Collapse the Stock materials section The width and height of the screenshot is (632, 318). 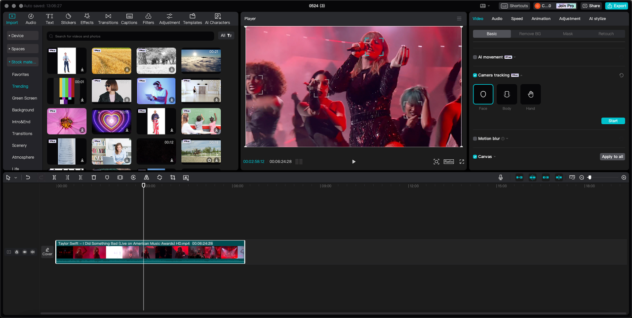(x=23, y=62)
